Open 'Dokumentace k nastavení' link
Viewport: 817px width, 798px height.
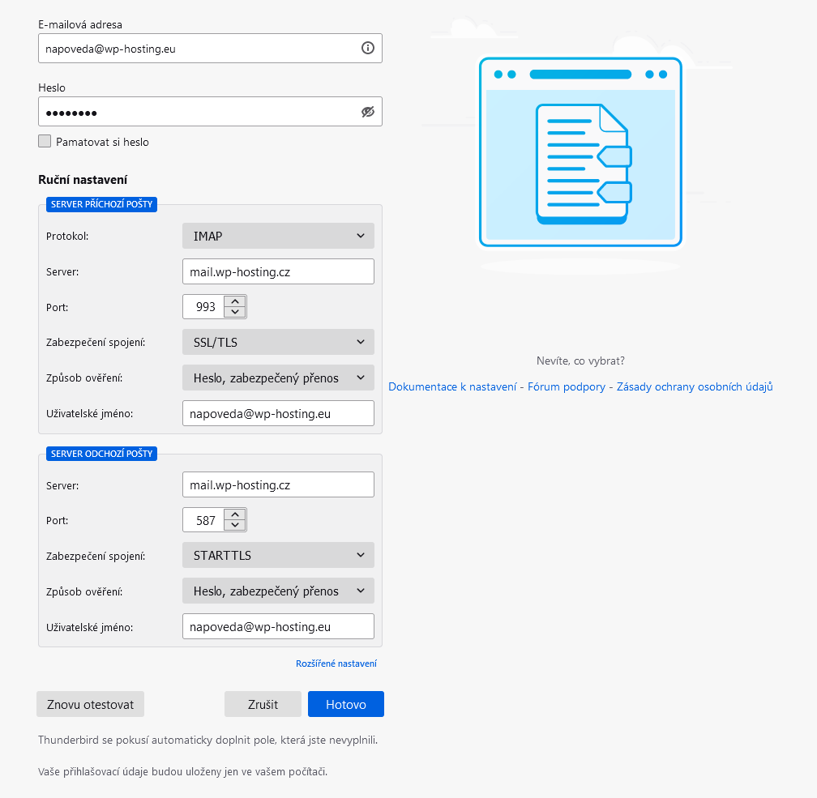tap(452, 387)
